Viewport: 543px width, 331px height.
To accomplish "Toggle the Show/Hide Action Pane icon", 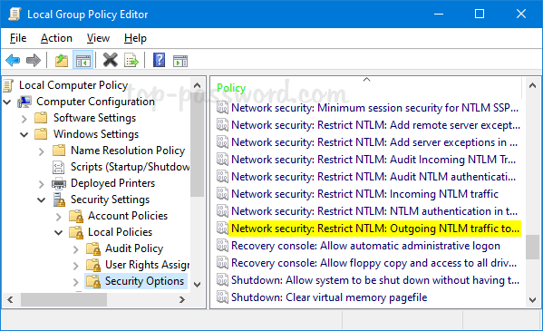I will (x=180, y=61).
